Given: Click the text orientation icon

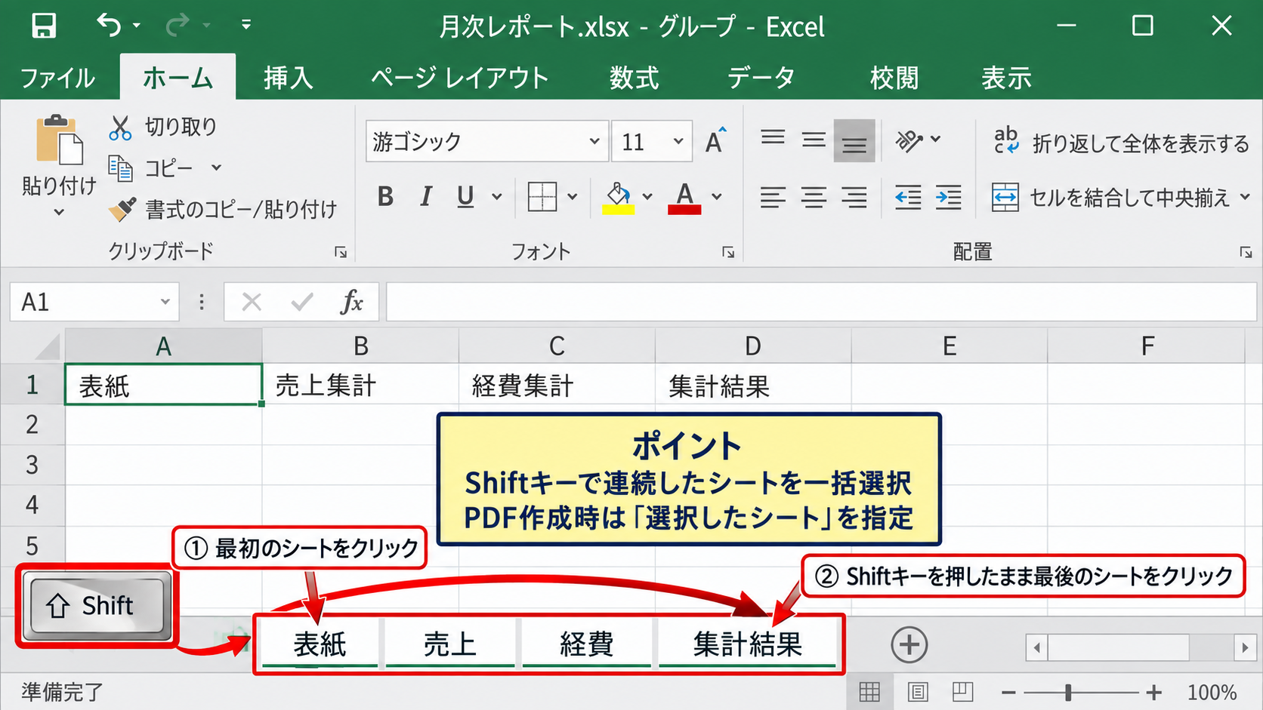Looking at the screenshot, I should pos(909,140).
